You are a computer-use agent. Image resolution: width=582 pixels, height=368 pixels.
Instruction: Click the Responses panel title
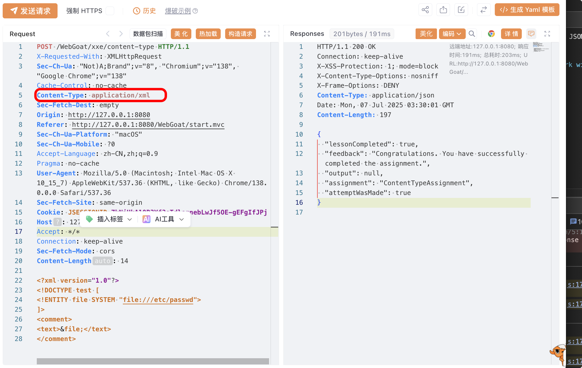(x=307, y=34)
